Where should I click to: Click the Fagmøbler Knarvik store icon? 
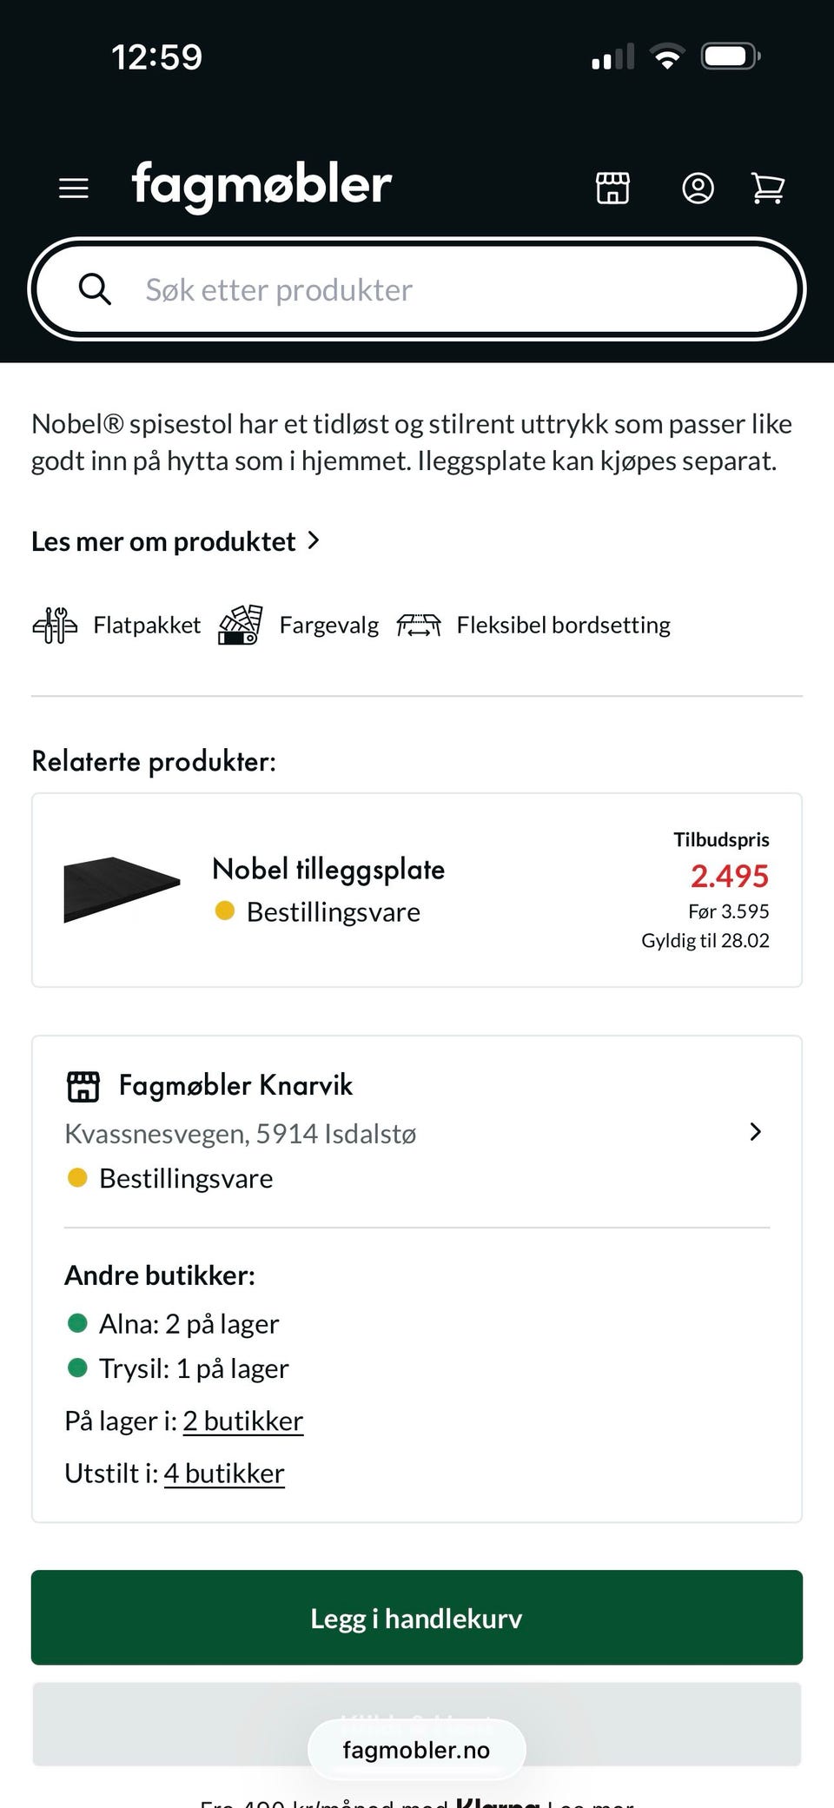[83, 1085]
